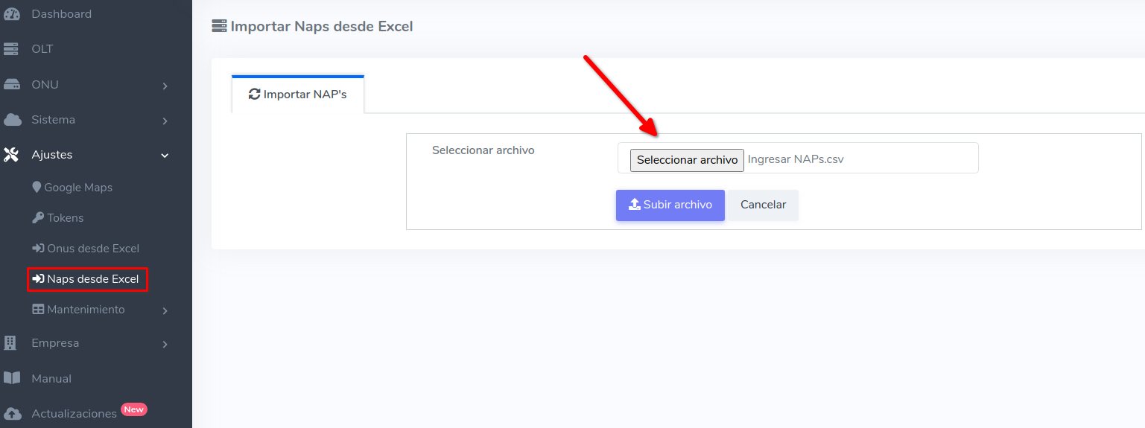Click the Ajustes tools icon

tap(11, 155)
